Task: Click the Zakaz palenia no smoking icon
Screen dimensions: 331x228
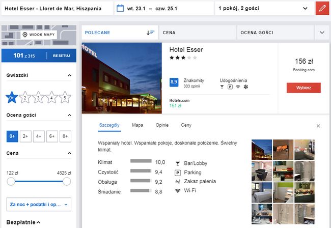Action: coord(178,182)
